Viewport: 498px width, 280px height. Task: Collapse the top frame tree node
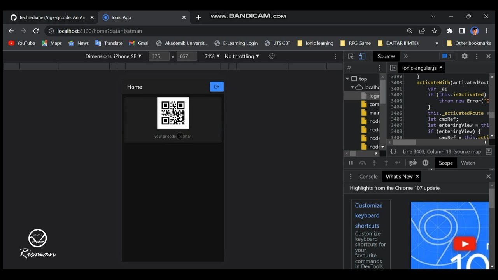coord(347,79)
